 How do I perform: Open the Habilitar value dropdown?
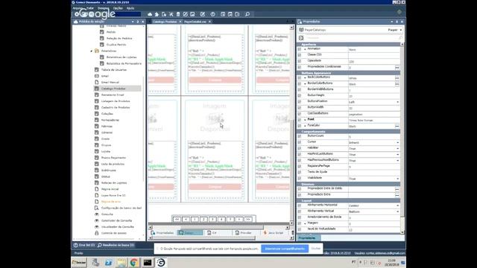click(x=397, y=149)
